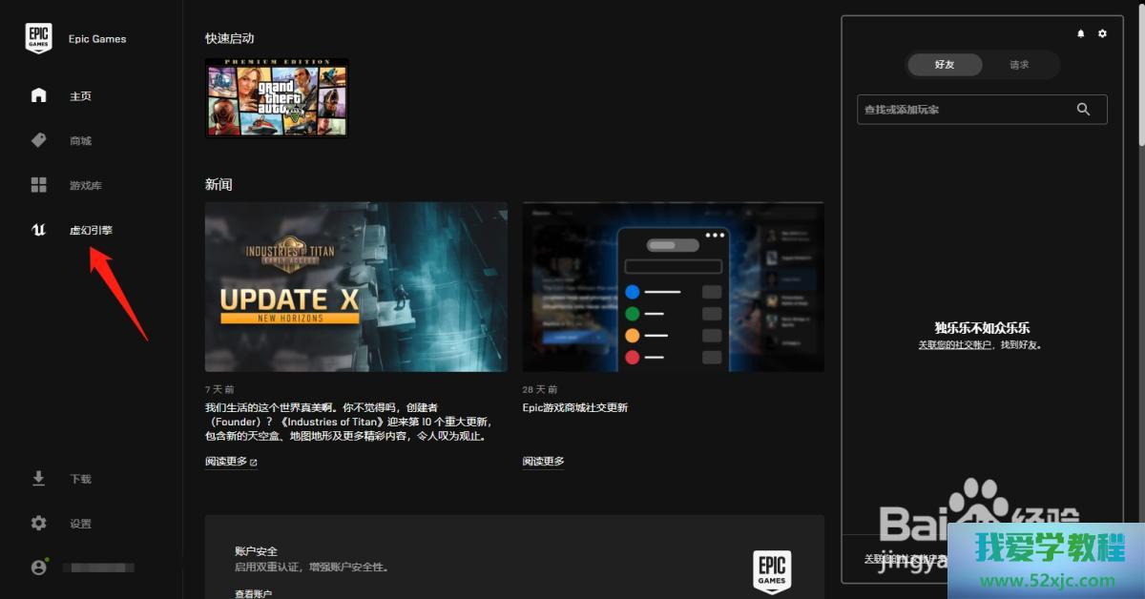Open the Industries of Titan news image

click(356, 286)
